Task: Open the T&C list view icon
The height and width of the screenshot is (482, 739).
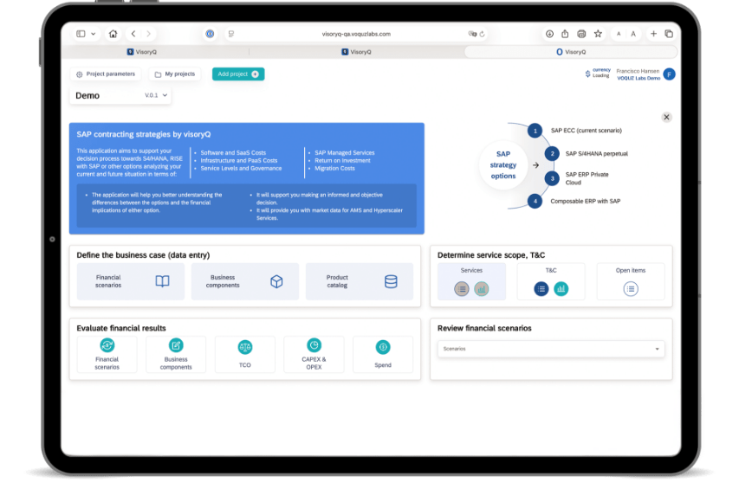Action: tap(541, 288)
